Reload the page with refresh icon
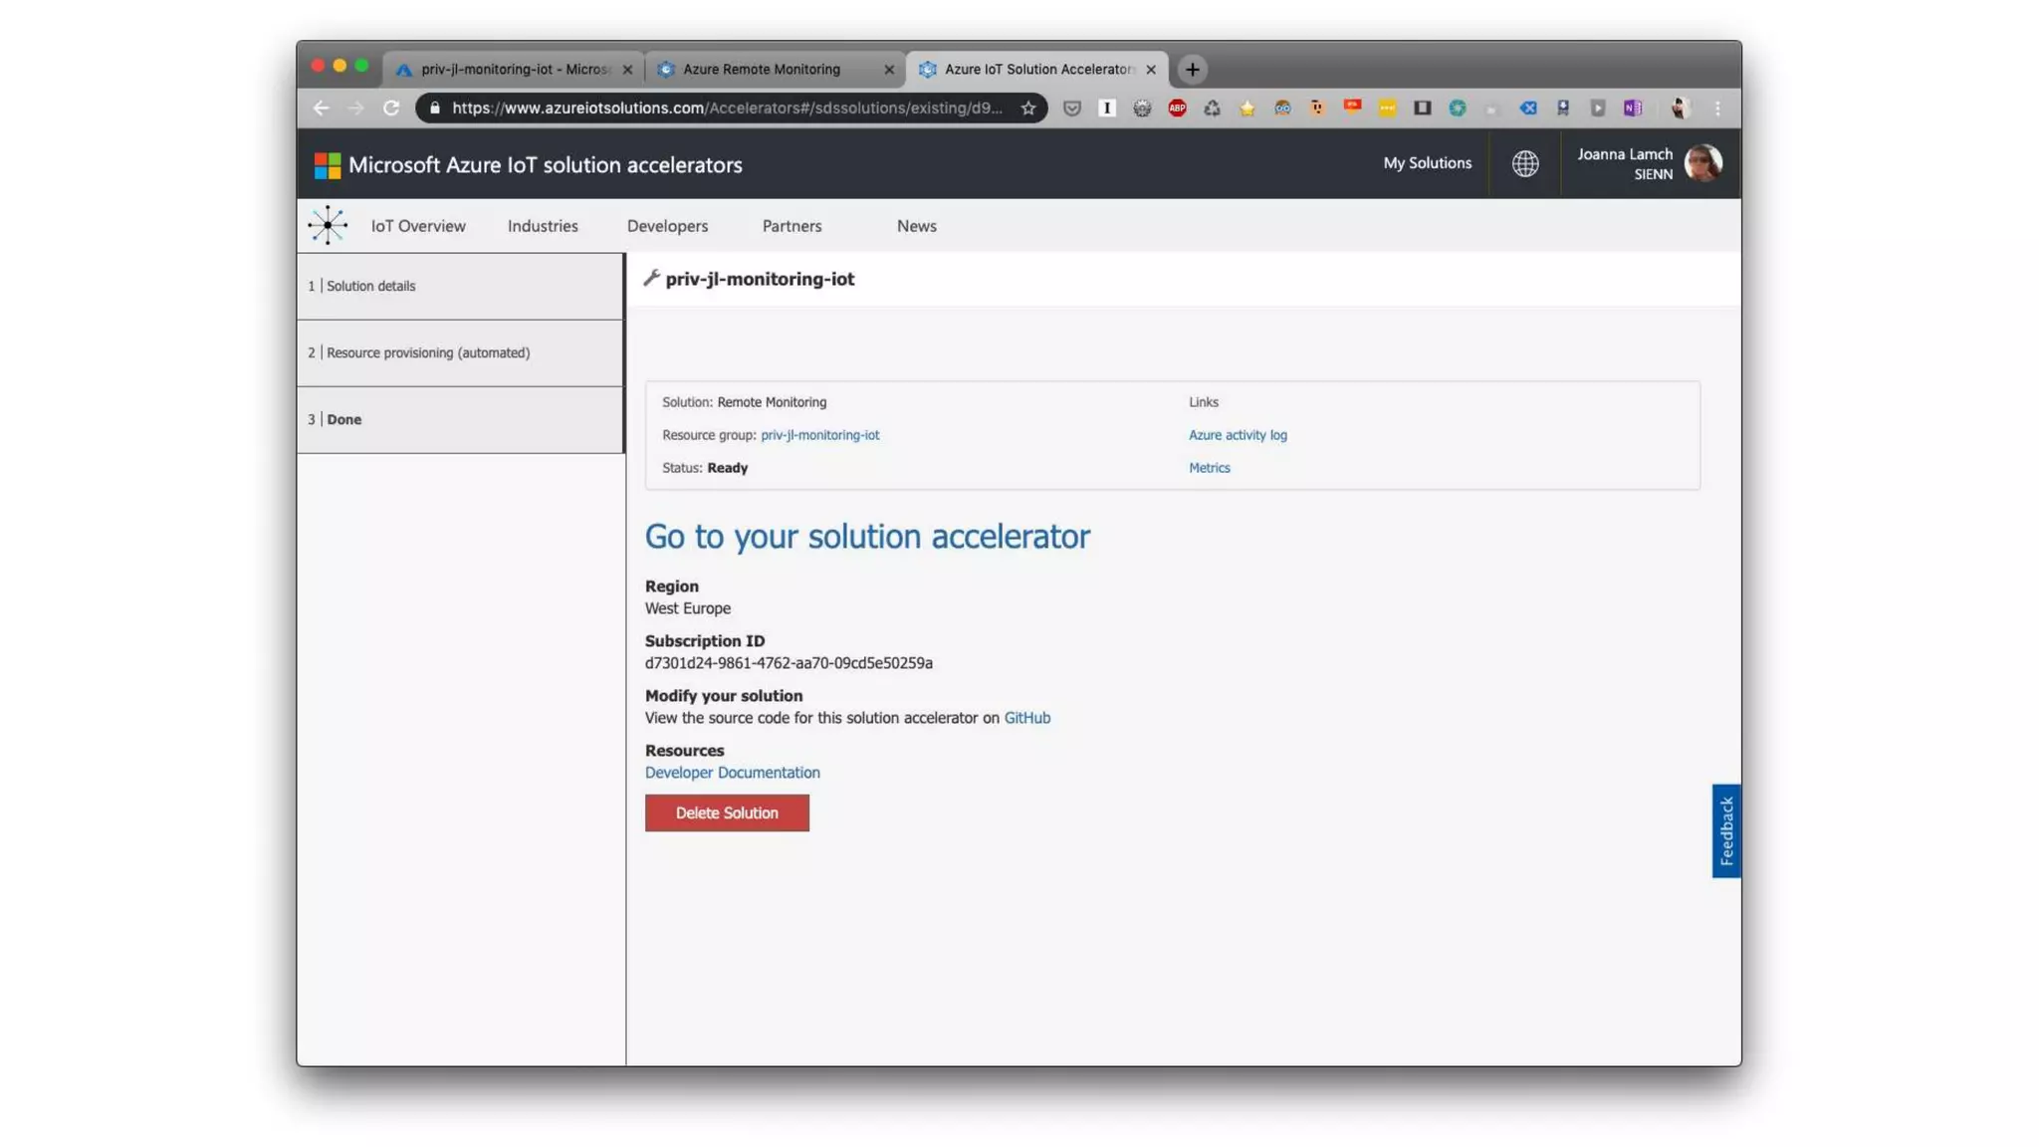Viewport: 2039px width, 1147px height. click(391, 109)
